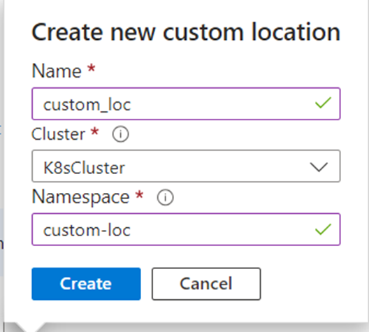The image size is (369, 332).
Task: Click the Namespace field label
Action: [80, 197]
